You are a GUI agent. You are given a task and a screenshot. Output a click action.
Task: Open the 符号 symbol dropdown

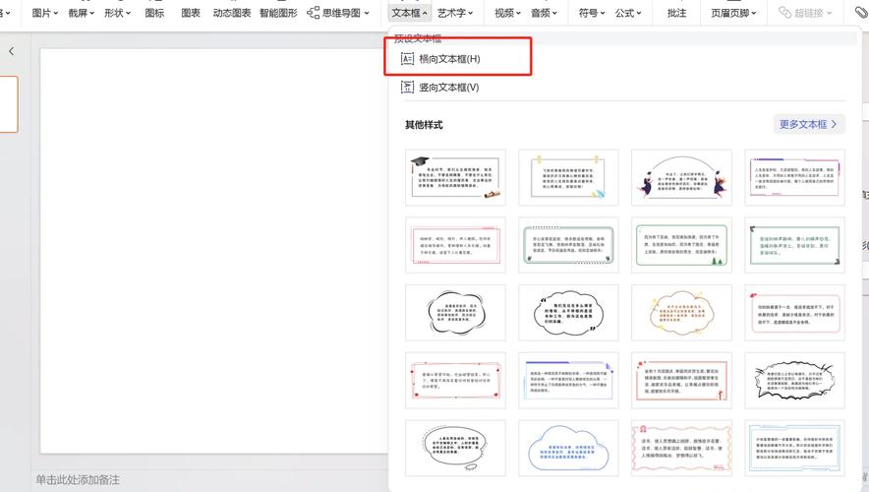click(592, 13)
